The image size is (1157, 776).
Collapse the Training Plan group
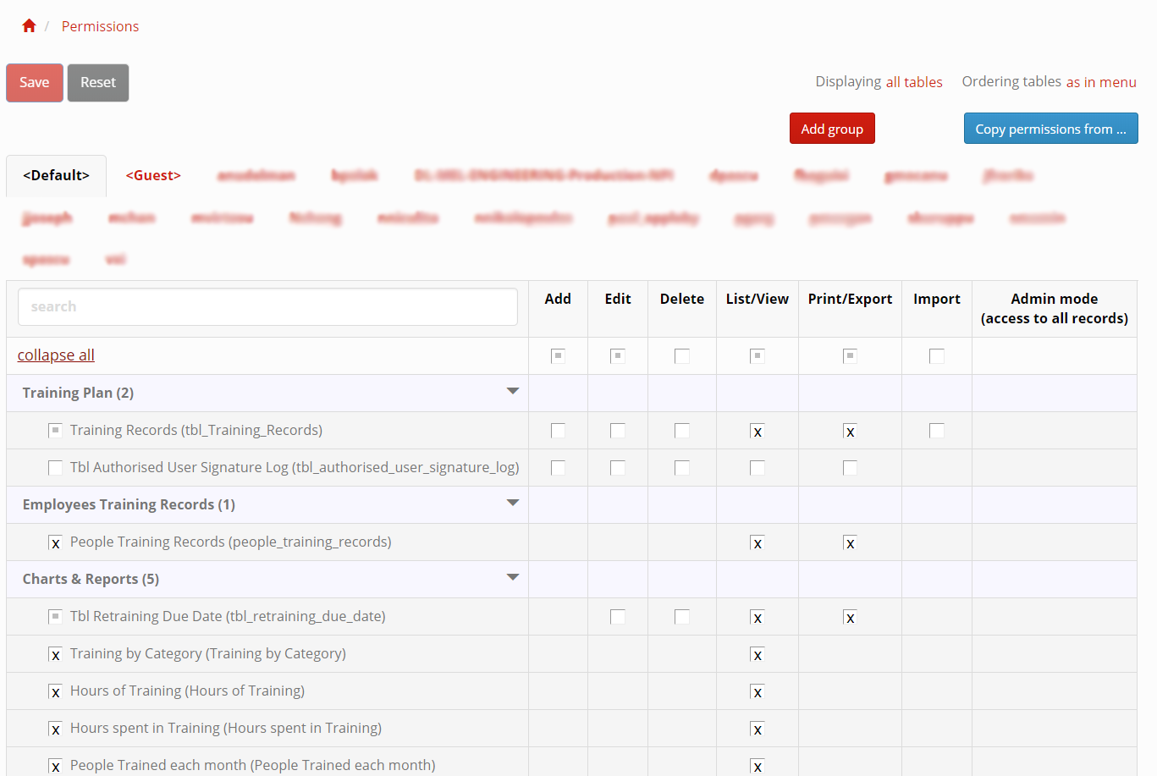point(513,391)
